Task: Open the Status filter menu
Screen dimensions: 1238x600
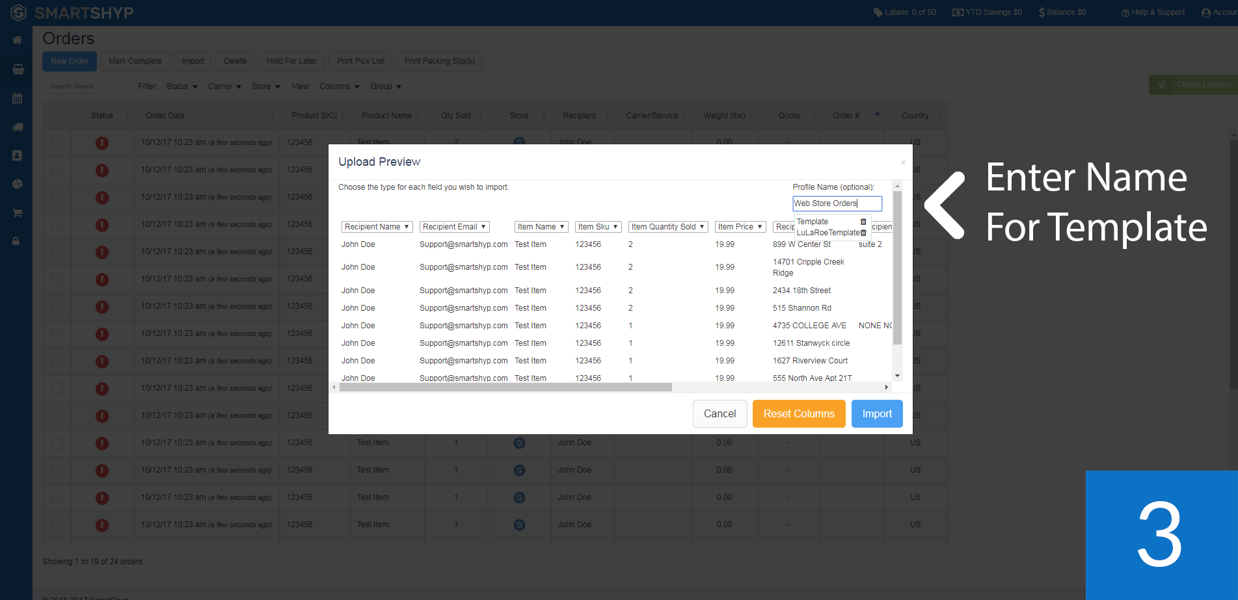Action: [182, 86]
